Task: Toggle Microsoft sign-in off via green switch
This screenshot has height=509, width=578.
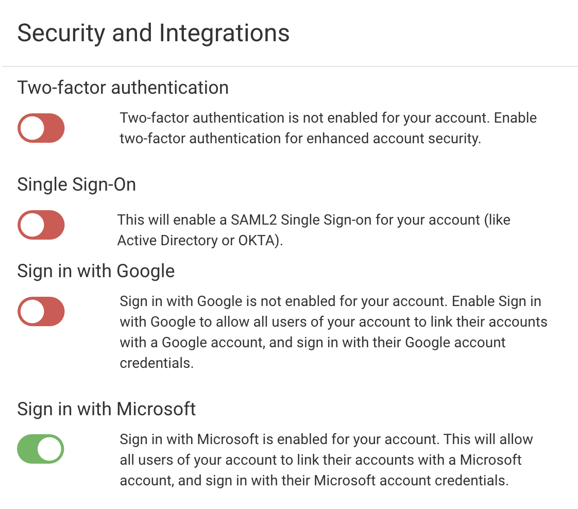Action: (41, 449)
